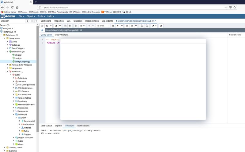Execute the query with lightning bolt icon

click(118, 26)
